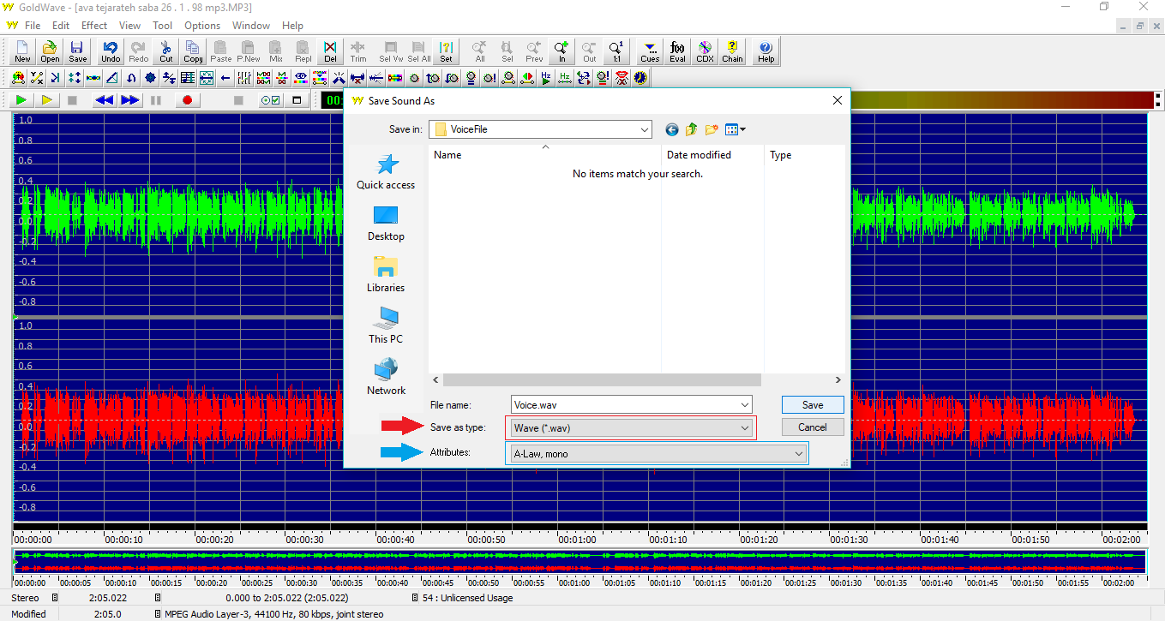Click the Save button in dialog
The width and height of the screenshot is (1165, 621).
(x=812, y=405)
